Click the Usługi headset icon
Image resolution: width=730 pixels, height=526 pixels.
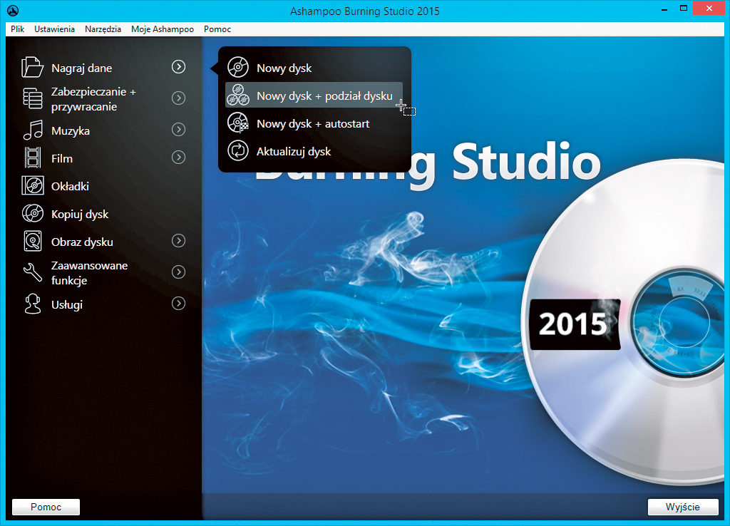[33, 304]
